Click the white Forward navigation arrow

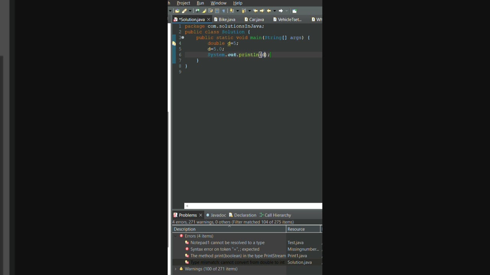coord(281,11)
